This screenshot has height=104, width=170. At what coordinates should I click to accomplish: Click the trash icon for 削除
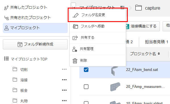pos(75,61)
